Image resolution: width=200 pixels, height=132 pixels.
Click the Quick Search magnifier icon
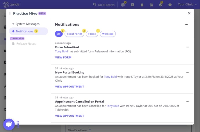tap(94, 4)
